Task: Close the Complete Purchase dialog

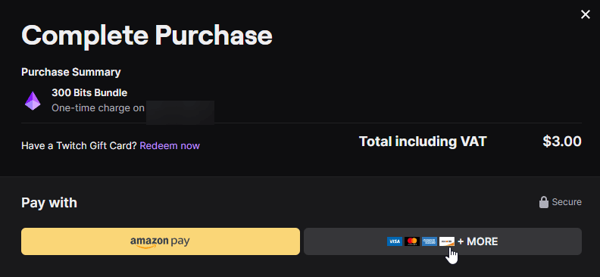Action: pos(585,14)
